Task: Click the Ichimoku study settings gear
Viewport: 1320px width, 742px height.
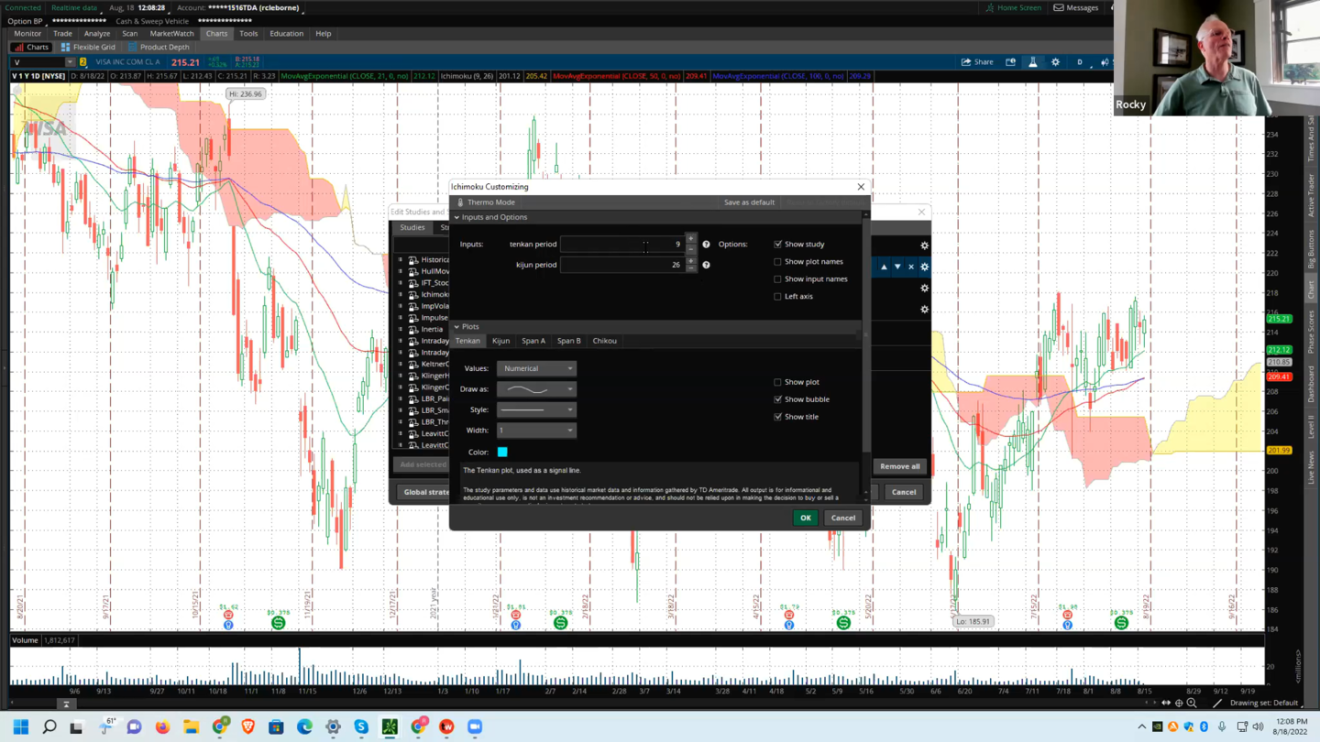Action: (x=924, y=266)
